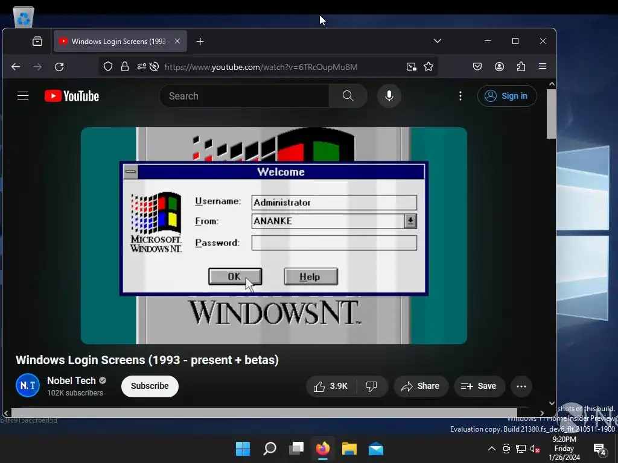Click the video player to pause
This screenshot has width=618, height=463.
coord(274,236)
